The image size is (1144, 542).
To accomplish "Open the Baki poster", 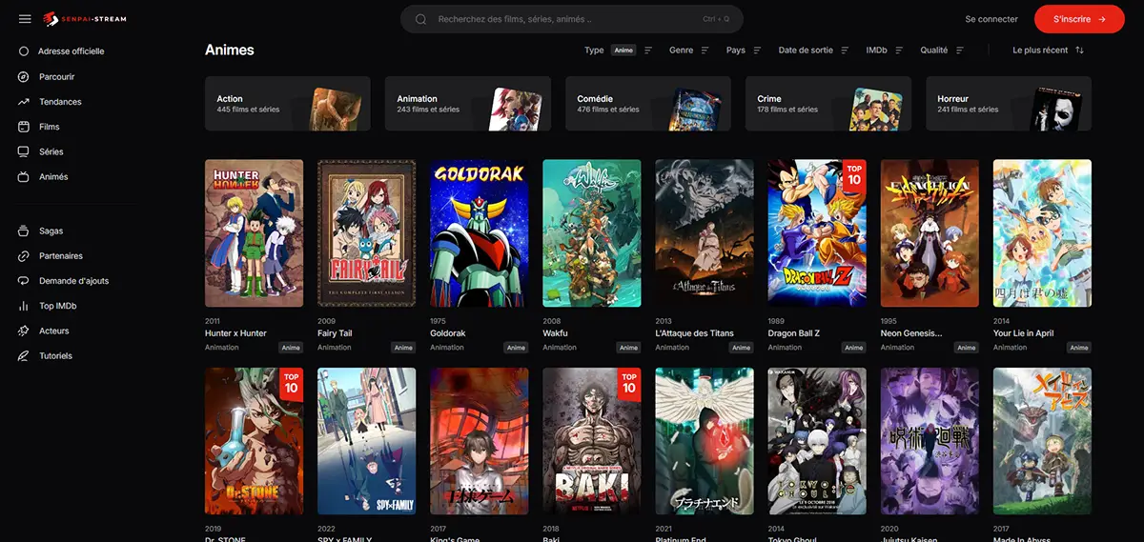I will tap(592, 441).
